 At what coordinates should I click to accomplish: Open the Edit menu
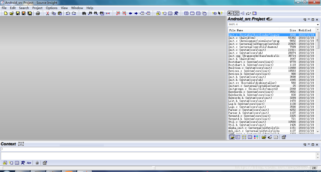(x=13, y=8)
